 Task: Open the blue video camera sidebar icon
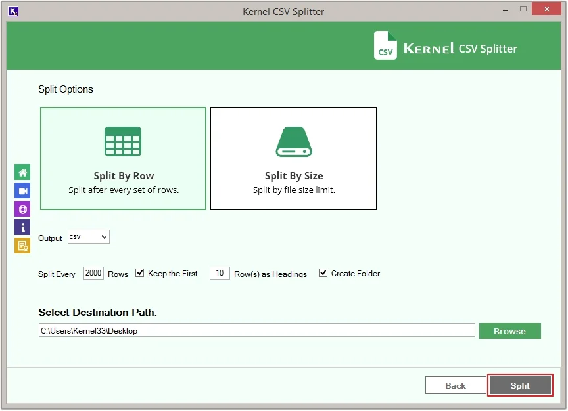click(22, 191)
